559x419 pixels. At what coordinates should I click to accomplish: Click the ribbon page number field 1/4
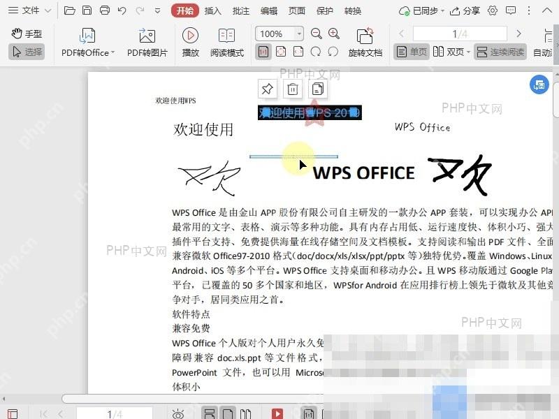460,34
